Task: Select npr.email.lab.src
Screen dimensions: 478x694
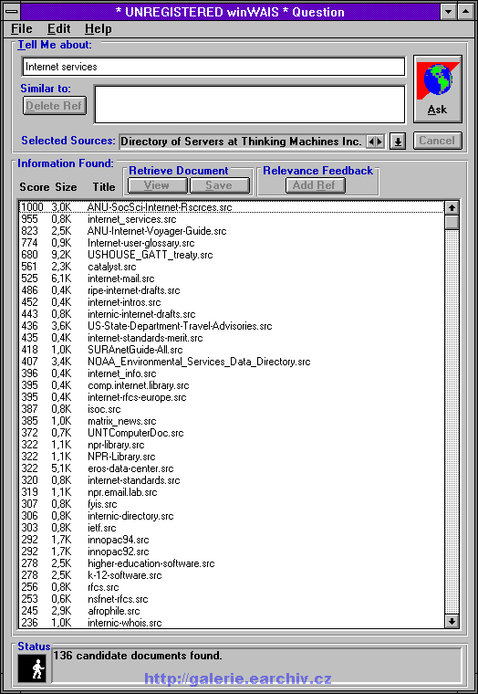Action: pos(232,492)
